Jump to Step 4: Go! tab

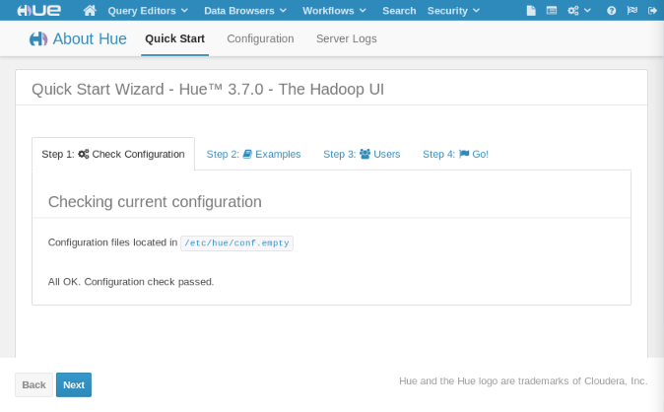[456, 154]
